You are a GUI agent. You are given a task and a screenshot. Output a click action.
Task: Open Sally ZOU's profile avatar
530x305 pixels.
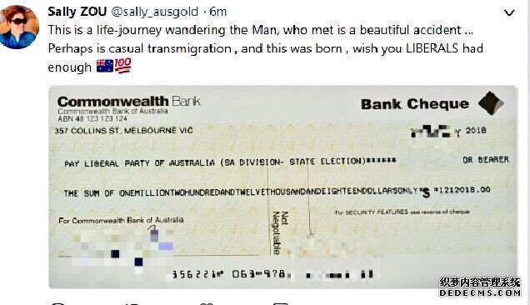(18, 27)
